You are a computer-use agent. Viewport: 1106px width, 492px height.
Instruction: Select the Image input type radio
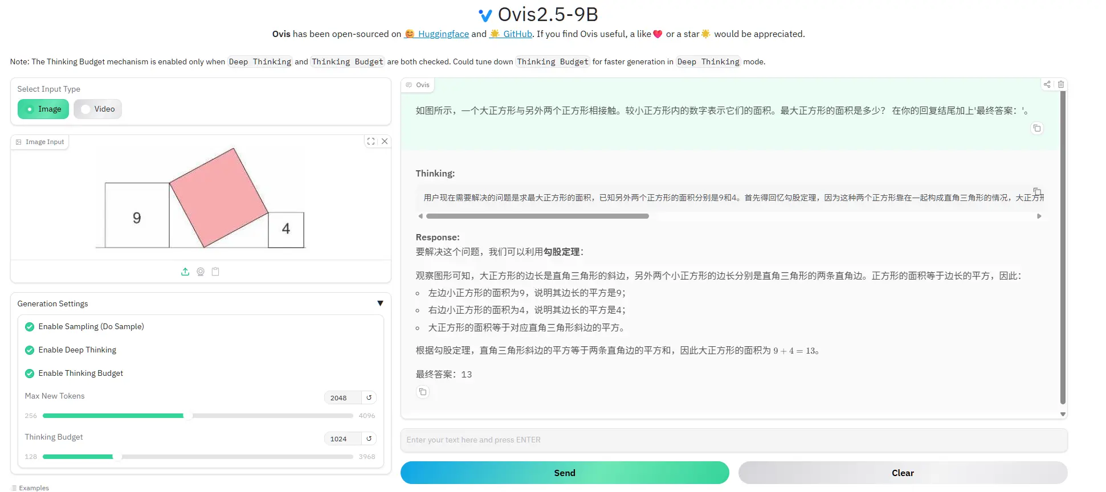coord(43,109)
